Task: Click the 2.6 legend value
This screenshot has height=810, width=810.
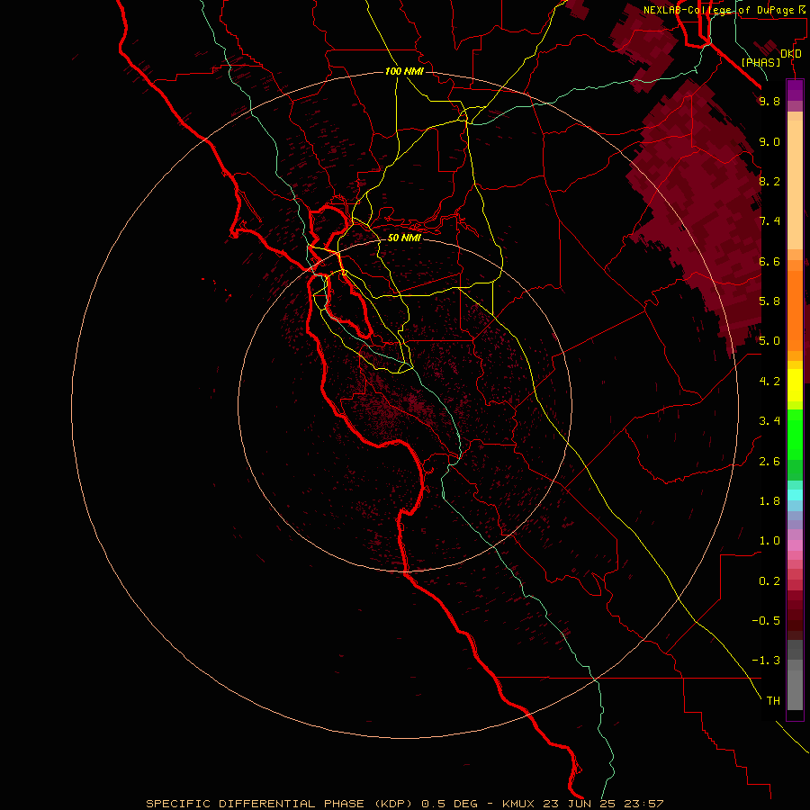Action: (769, 462)
